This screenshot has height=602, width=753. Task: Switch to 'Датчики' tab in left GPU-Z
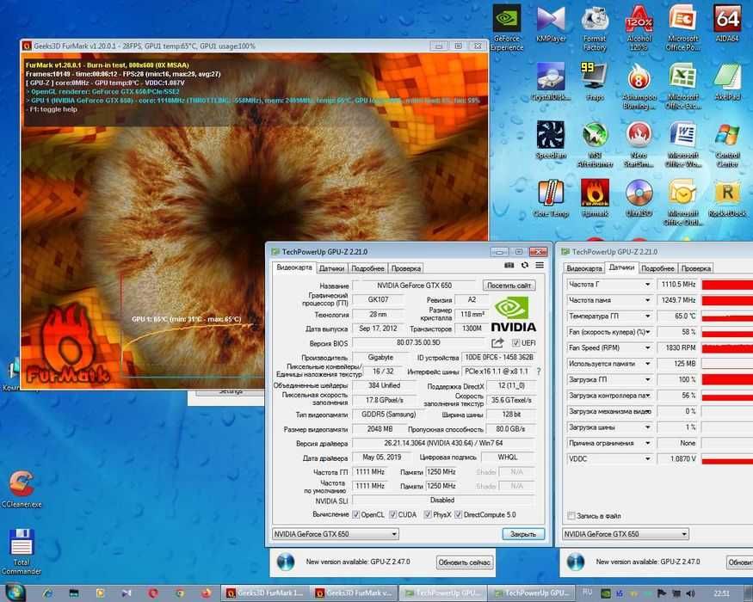331,268
